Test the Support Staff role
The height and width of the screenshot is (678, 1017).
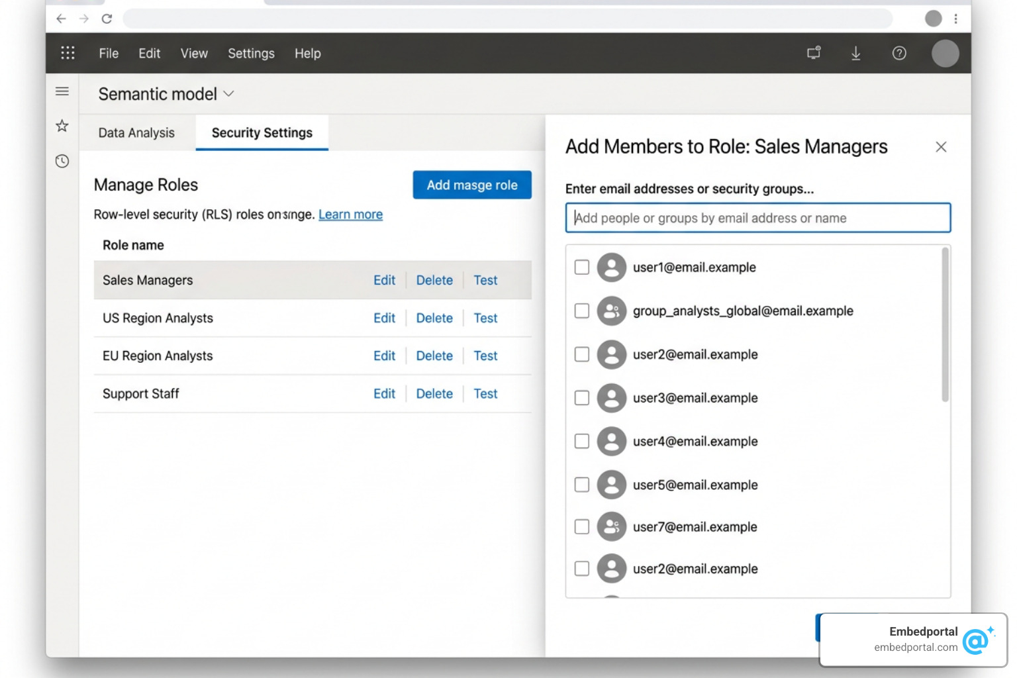[485, 393]
